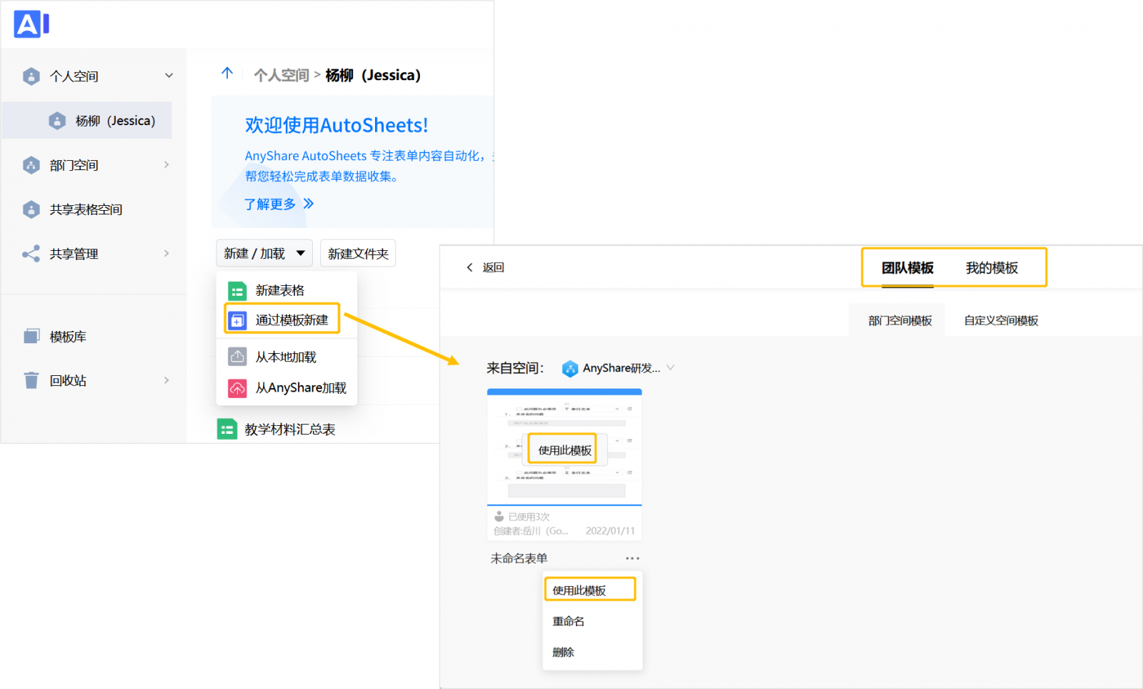Click the 模板库 template library icon
Image resolution: width=1143 pixels, height=689 pixels.
point(31,337)
